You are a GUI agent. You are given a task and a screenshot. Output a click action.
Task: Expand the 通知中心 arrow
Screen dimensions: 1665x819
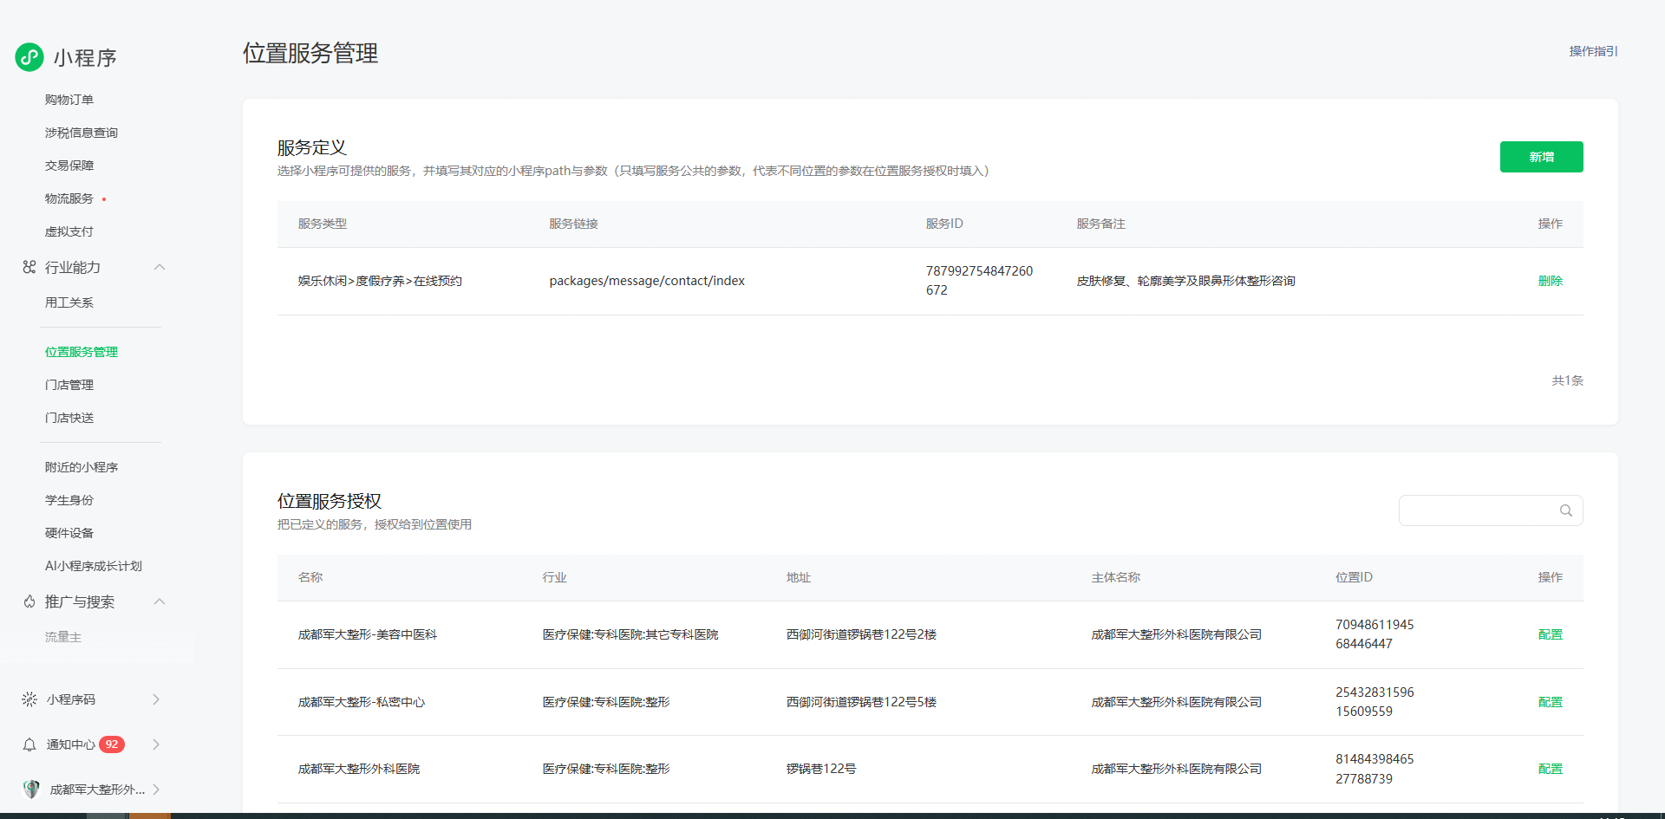point(156,744)
